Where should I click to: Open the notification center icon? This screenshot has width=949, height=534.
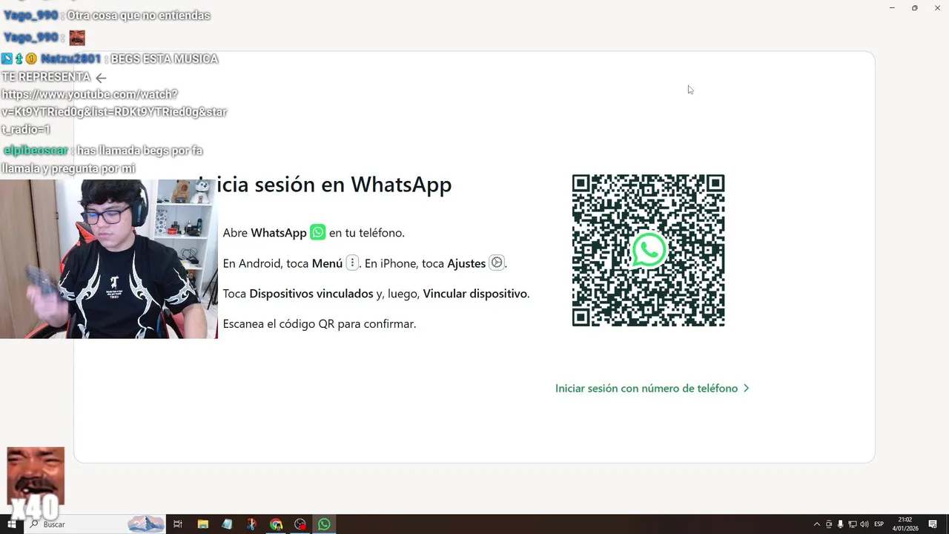click(x=933, y=524)
